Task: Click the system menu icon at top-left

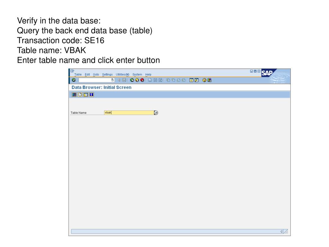Action: [x=72, y=71]
